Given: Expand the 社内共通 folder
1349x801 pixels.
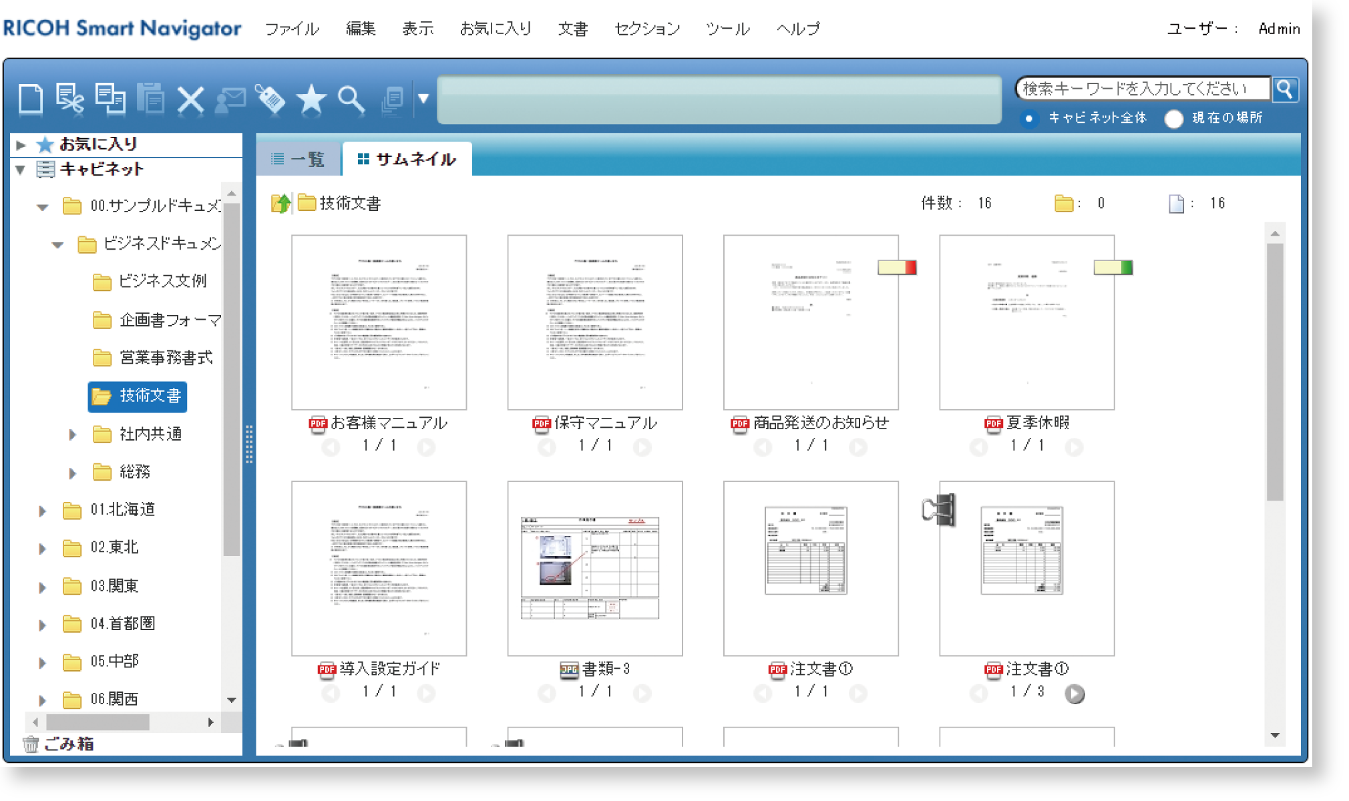Looking at the screenshot, I should click(72, 435).
